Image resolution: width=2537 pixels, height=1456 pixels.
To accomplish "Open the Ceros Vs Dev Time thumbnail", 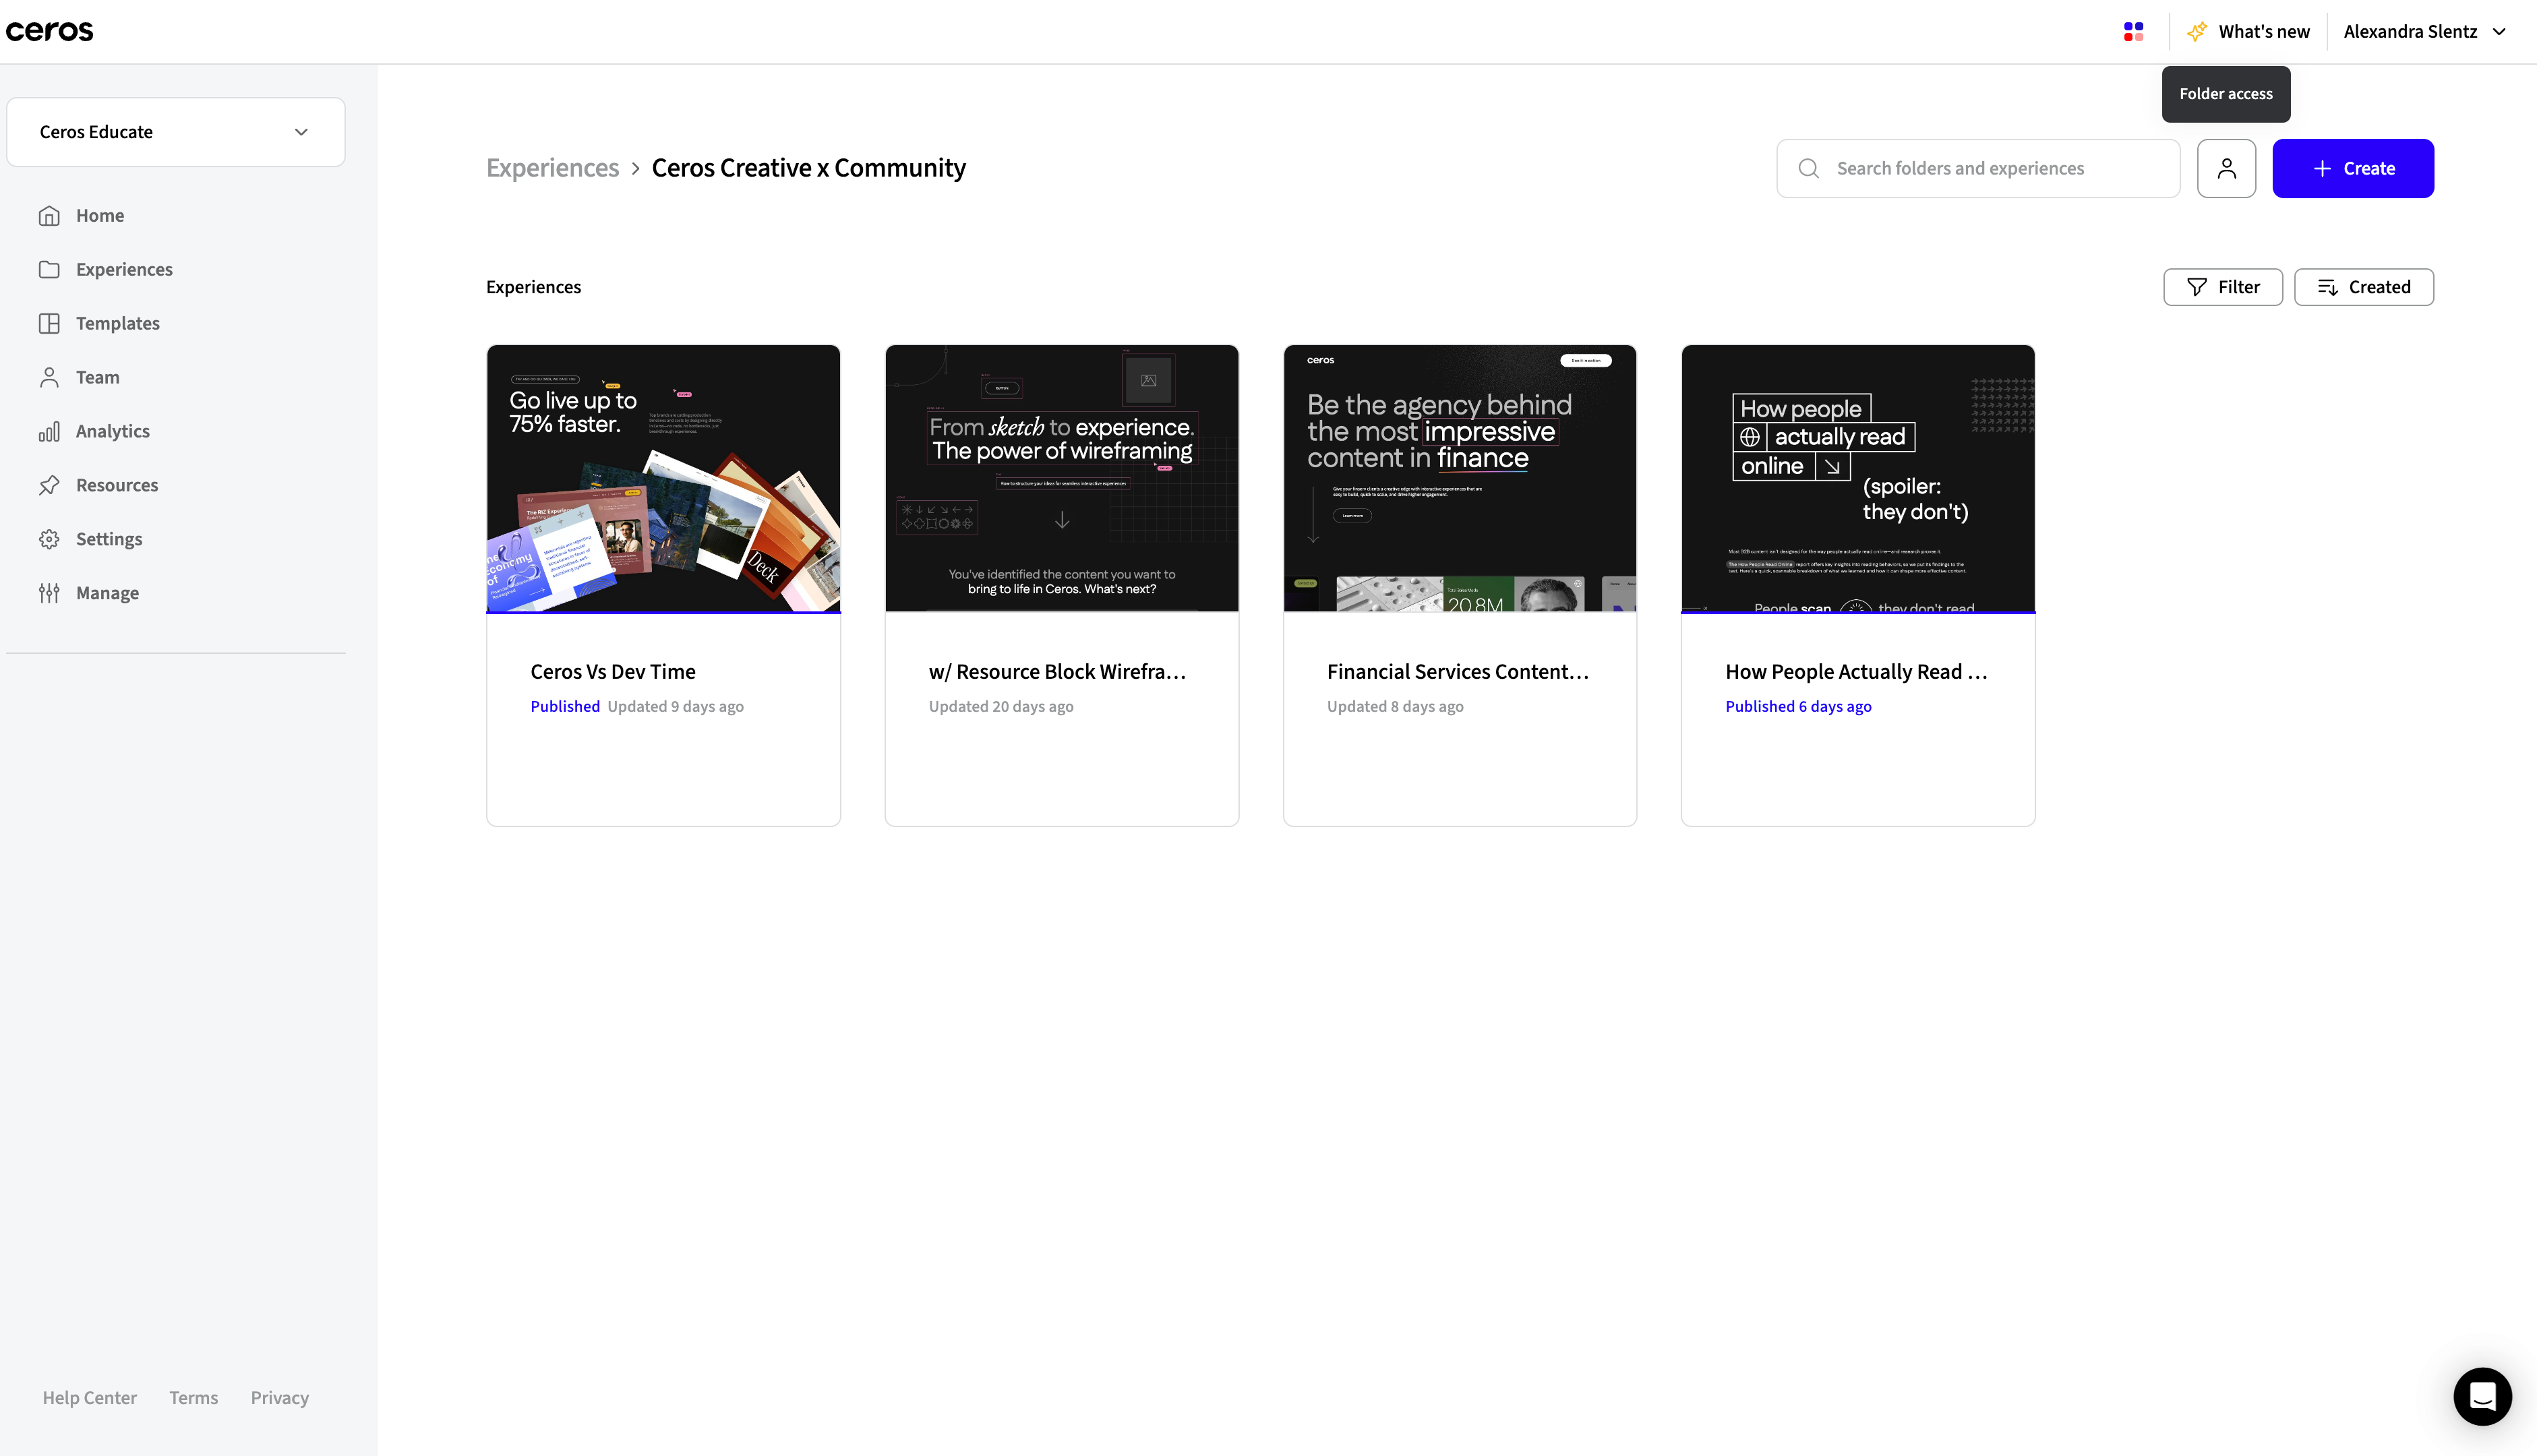I will click(663, 478).
